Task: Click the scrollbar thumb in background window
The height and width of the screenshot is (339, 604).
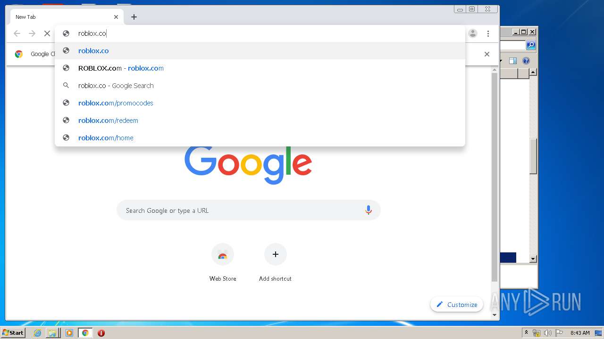Action: [x=533, y=157]
